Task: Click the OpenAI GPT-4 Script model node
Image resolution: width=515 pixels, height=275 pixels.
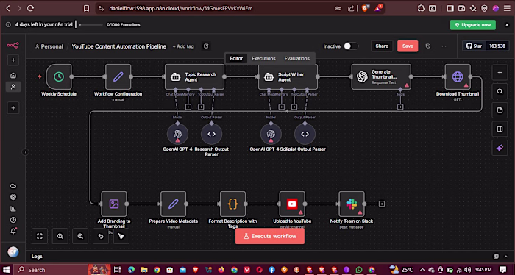Action: click(271, 134)
